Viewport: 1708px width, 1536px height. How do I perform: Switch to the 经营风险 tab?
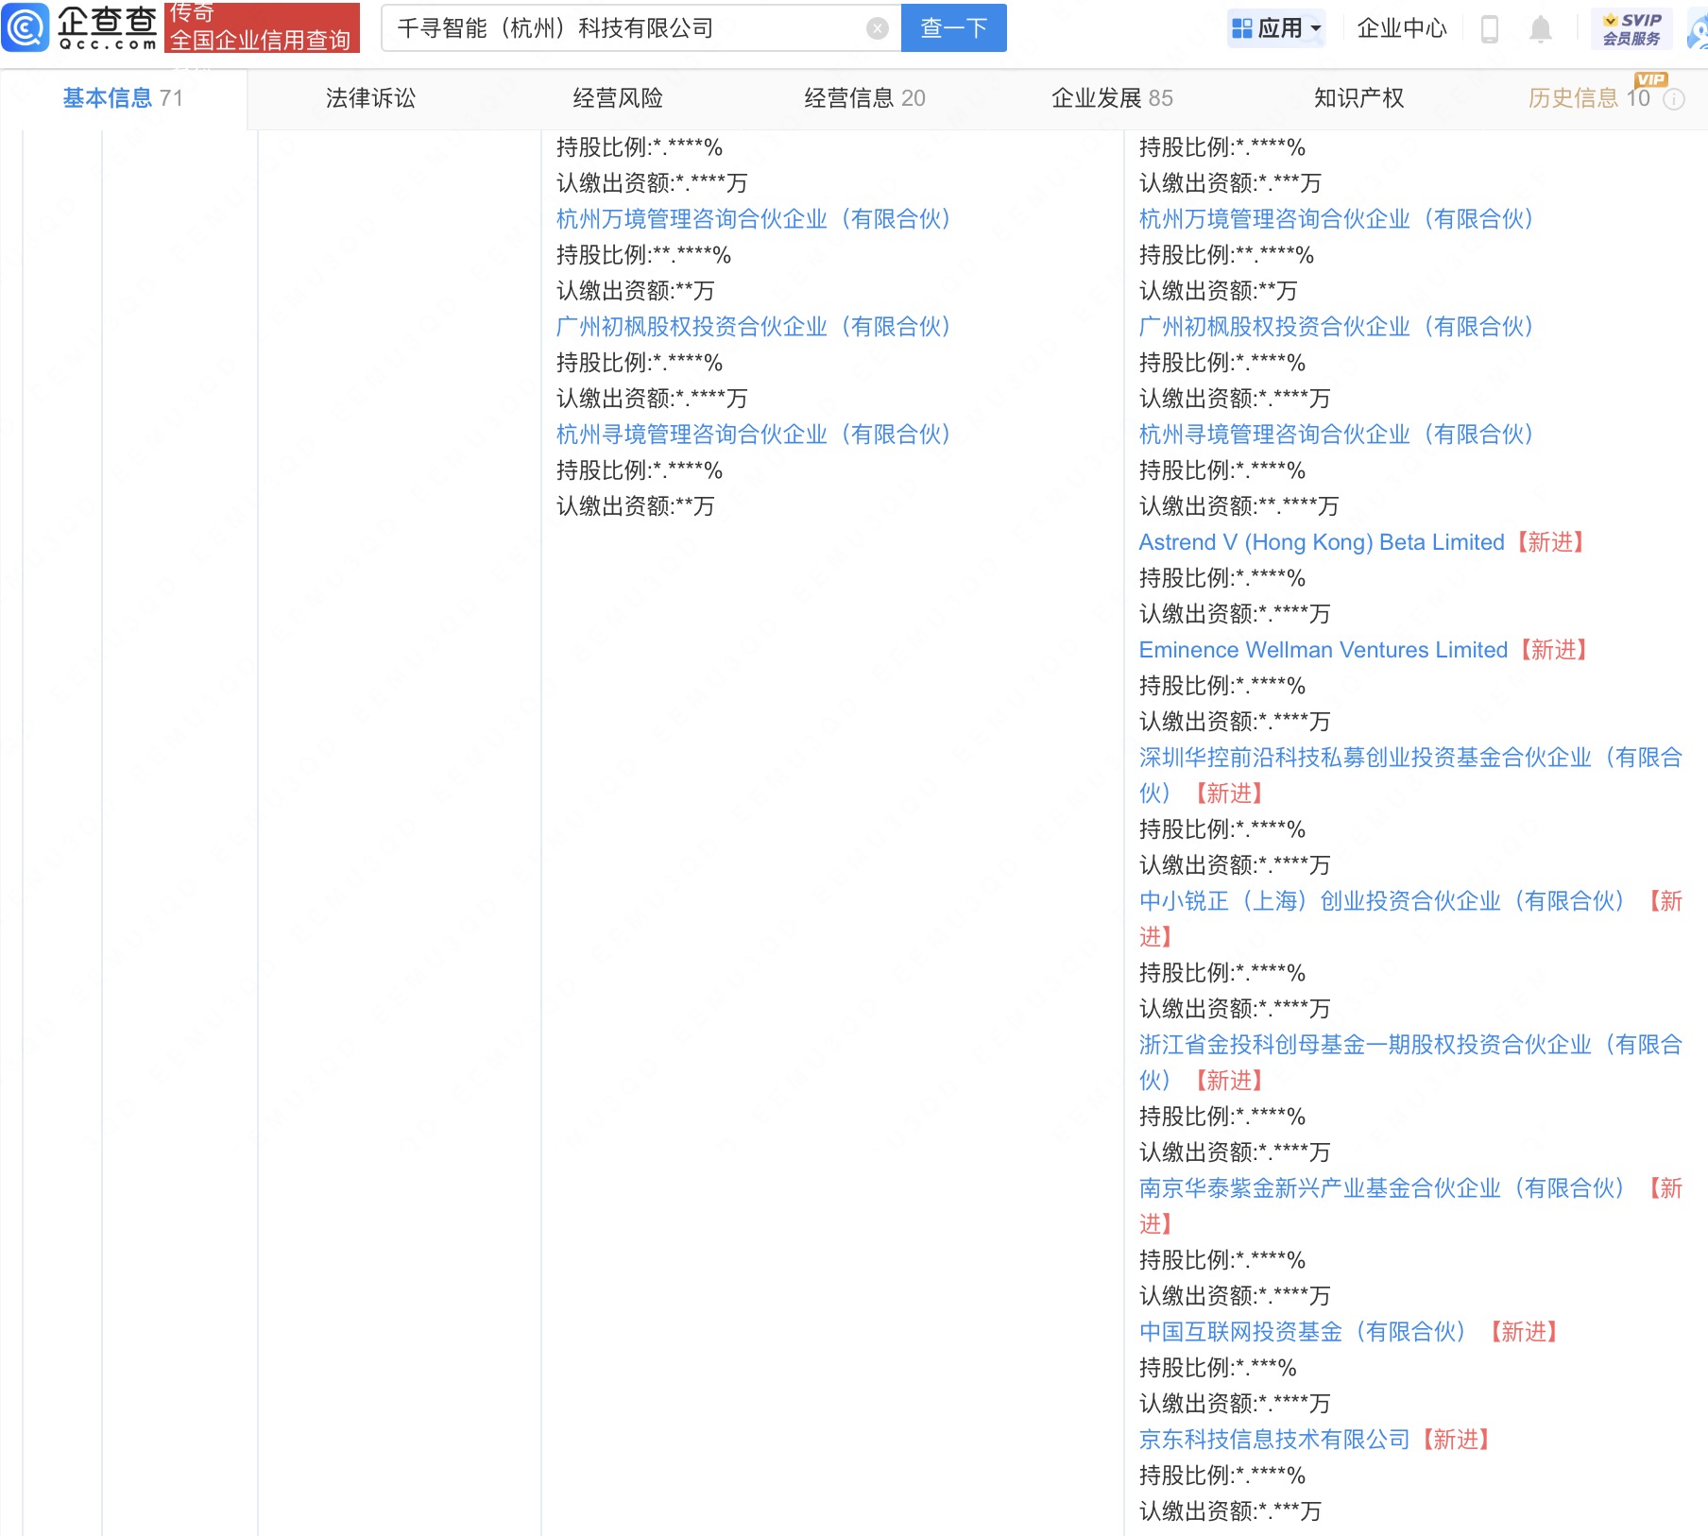(618, 98)
